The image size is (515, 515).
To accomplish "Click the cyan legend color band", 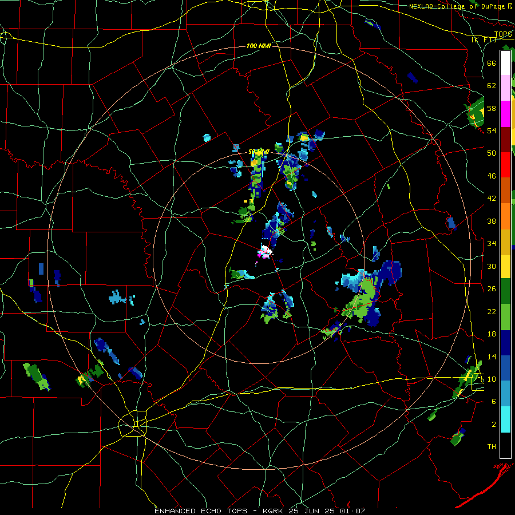I will pyautogui.click(x=505, y=419).
